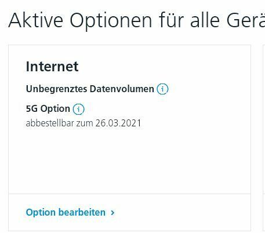Click the truncated word Gerä in heading

coord(246,20)
